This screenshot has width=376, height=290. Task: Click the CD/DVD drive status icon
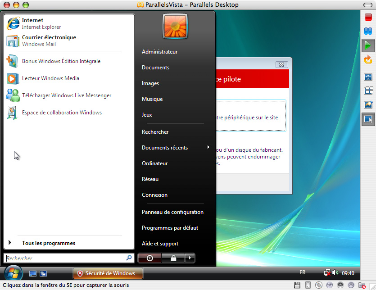click(319, 285)
